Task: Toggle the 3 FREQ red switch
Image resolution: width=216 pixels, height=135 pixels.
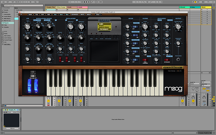Action: (x=81, y=59)
